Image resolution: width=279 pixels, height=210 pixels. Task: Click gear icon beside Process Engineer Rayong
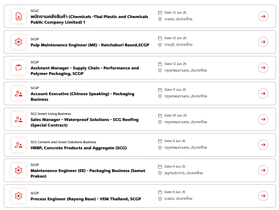click(x=19, y=196)
